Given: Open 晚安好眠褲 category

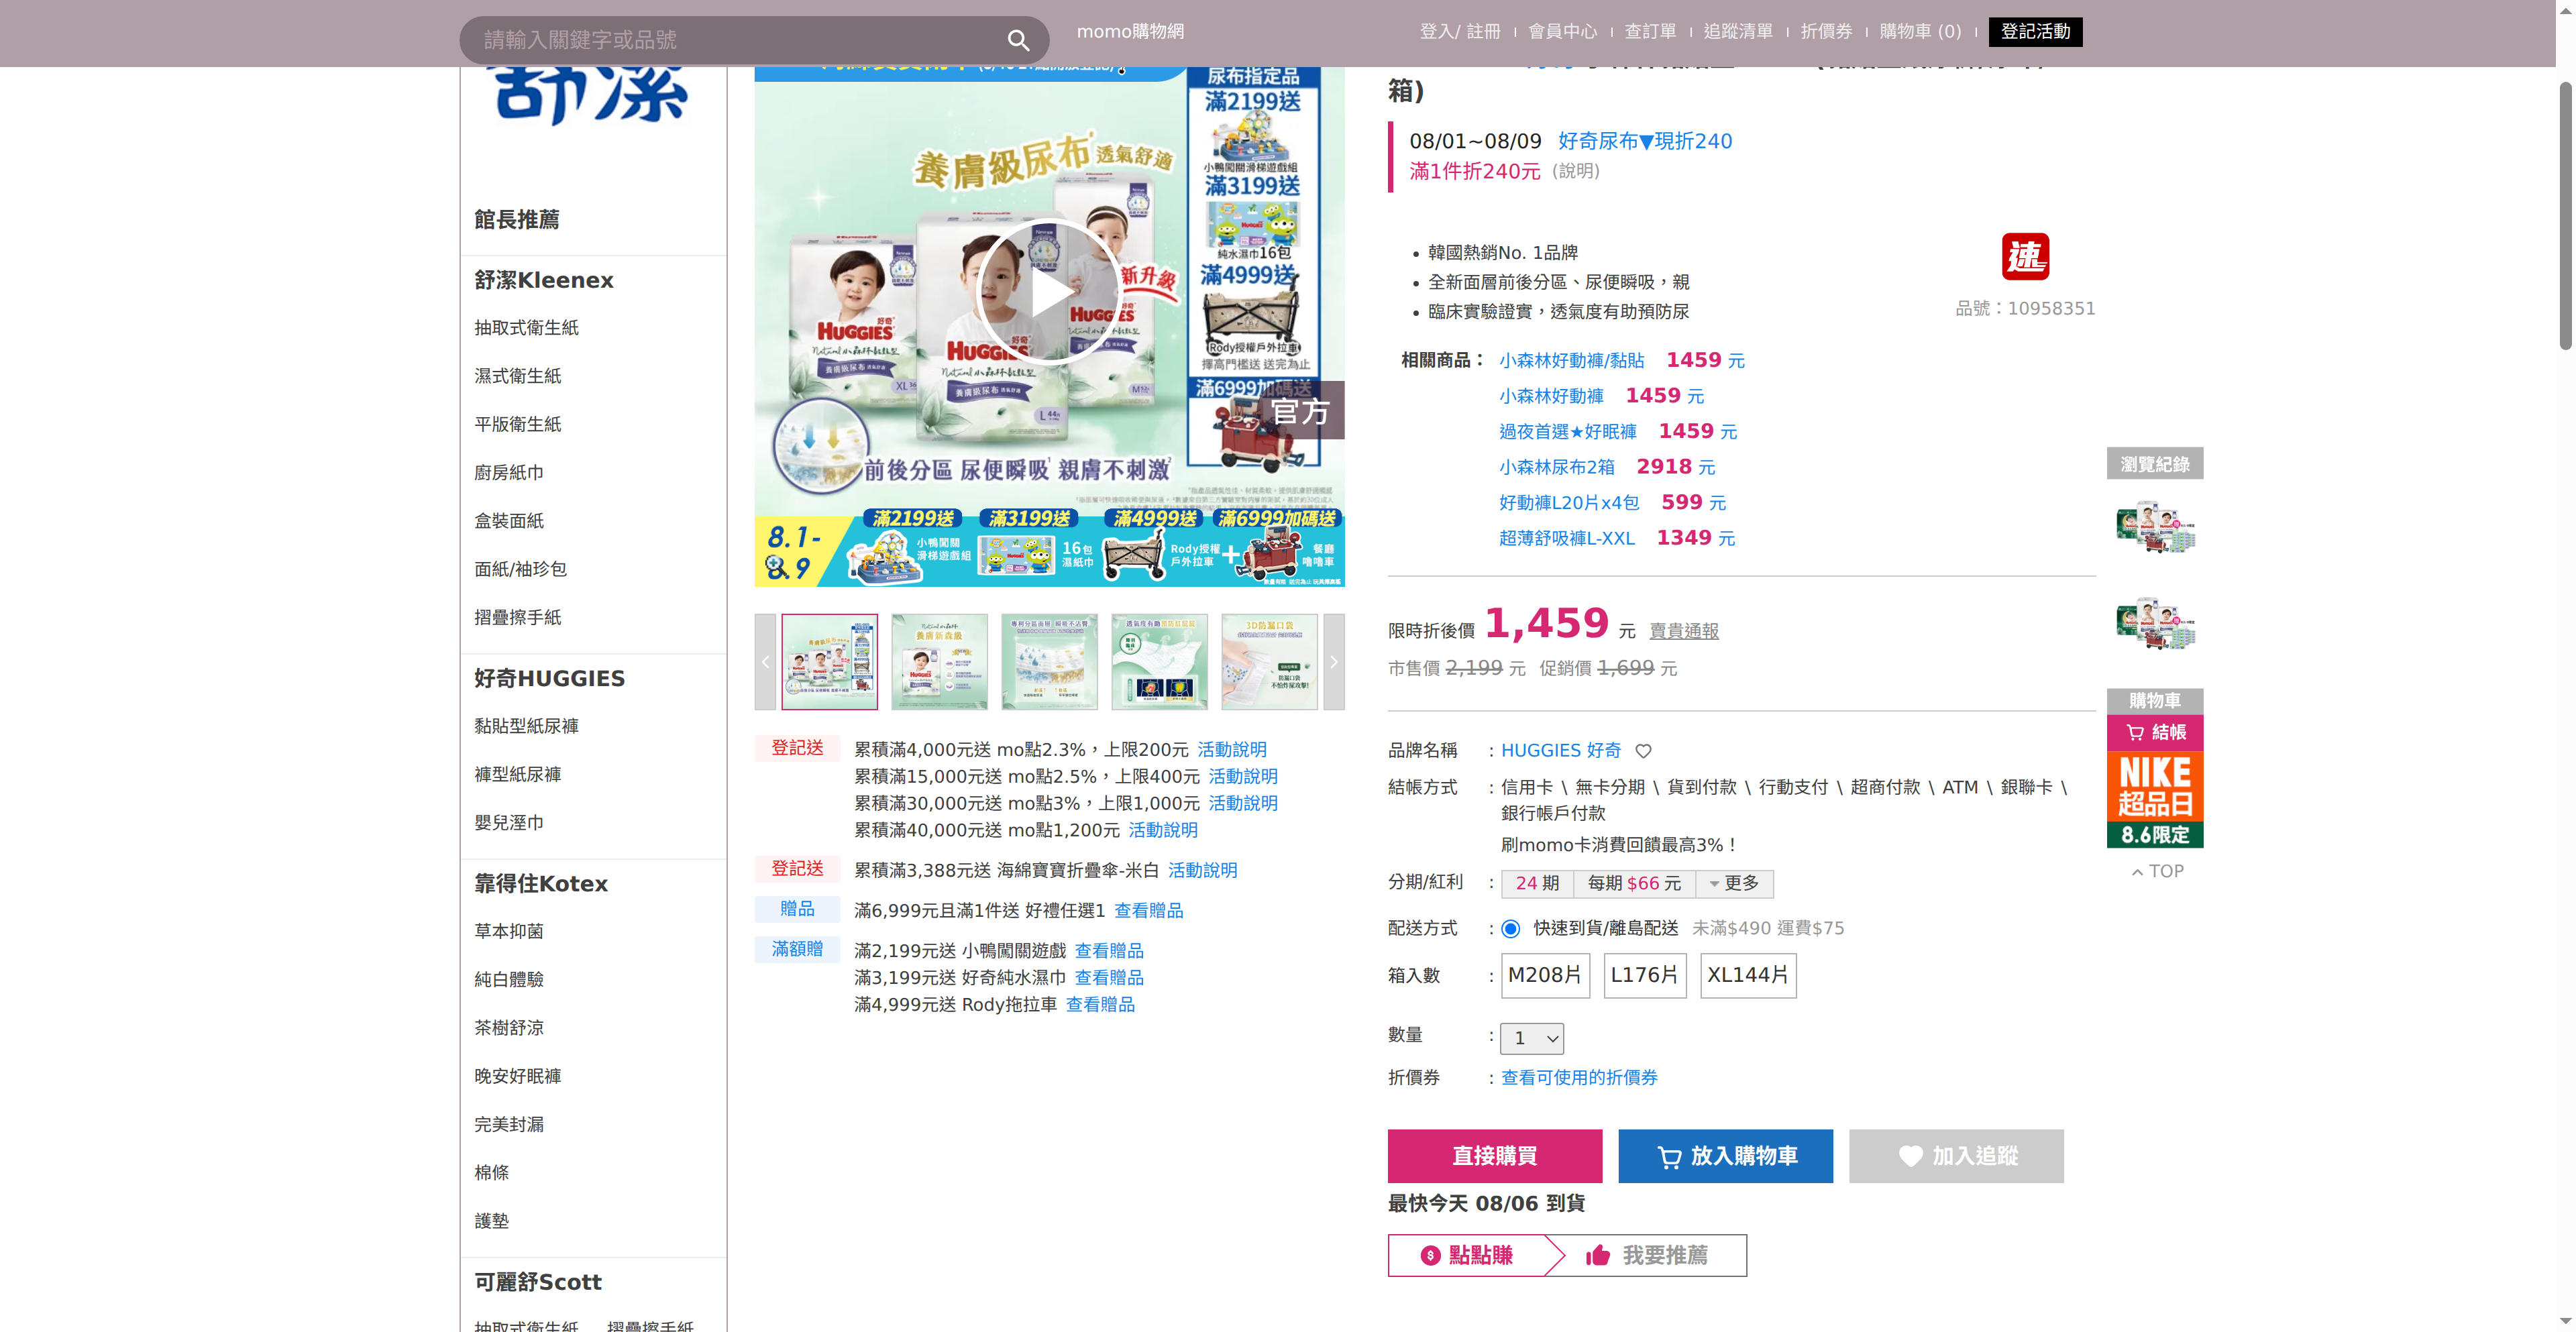Looking at the screenshot, I should coord(518,1076).
